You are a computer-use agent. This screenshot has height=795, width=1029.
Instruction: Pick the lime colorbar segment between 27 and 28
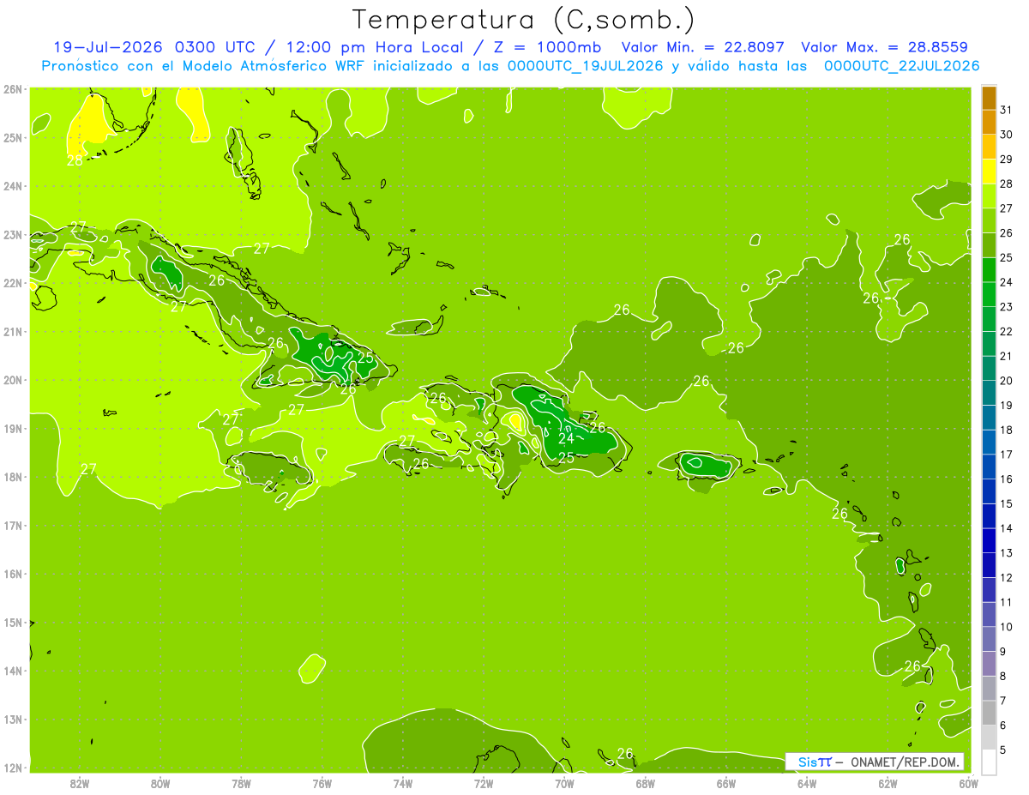989,196
